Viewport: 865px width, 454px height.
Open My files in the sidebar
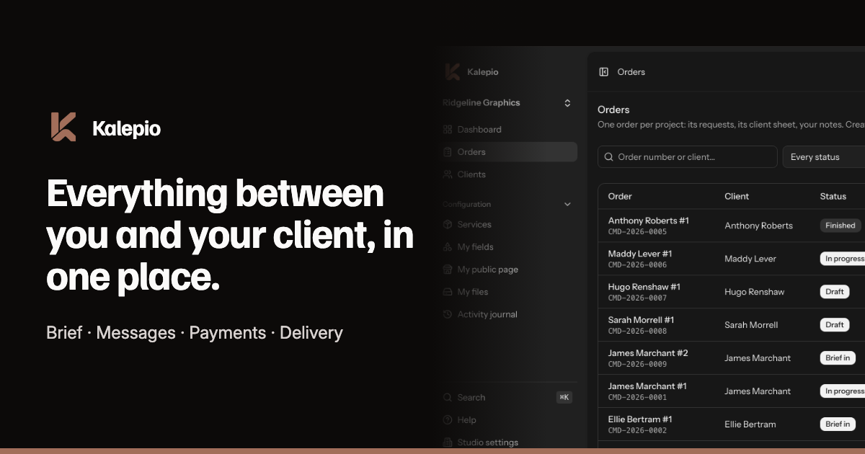click(x=507, y=292)
